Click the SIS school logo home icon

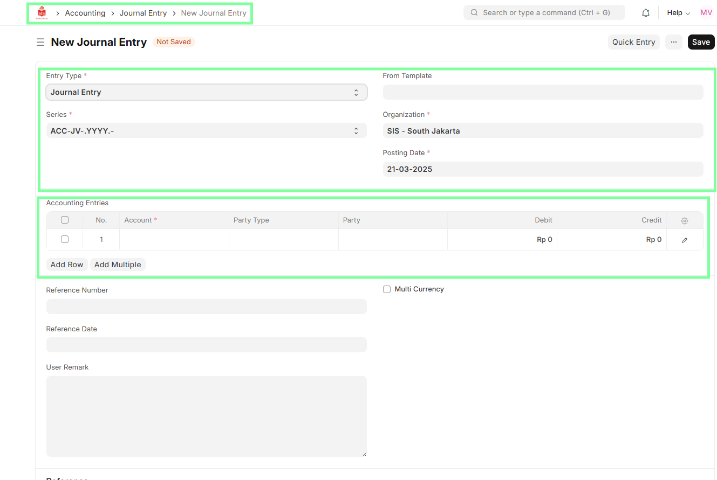coord(42,13)
